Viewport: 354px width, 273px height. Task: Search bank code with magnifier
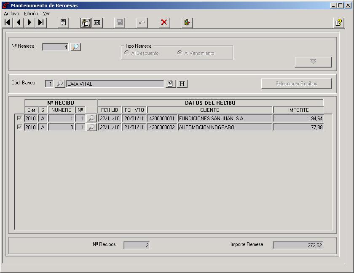click(60, 84)
